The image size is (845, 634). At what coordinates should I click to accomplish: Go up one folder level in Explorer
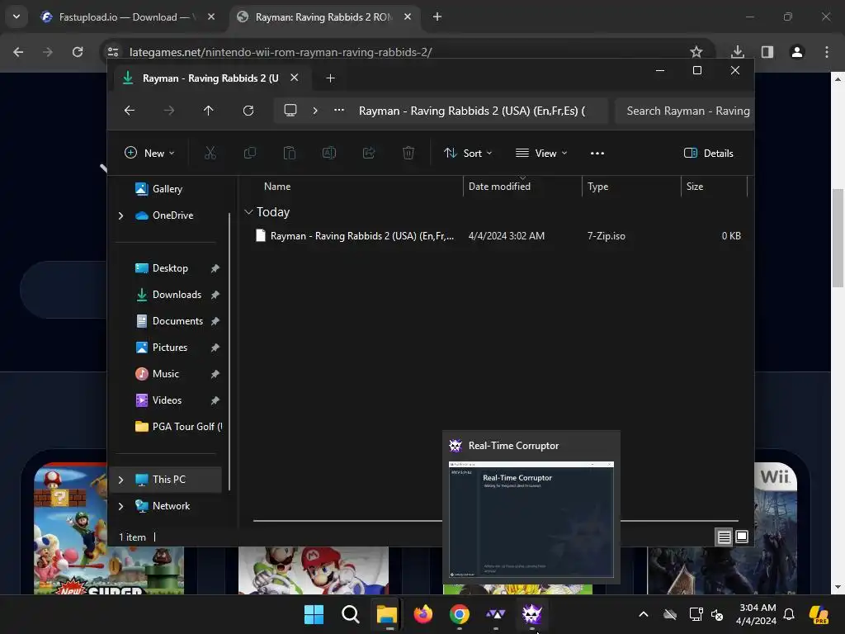tap(209, 111)
